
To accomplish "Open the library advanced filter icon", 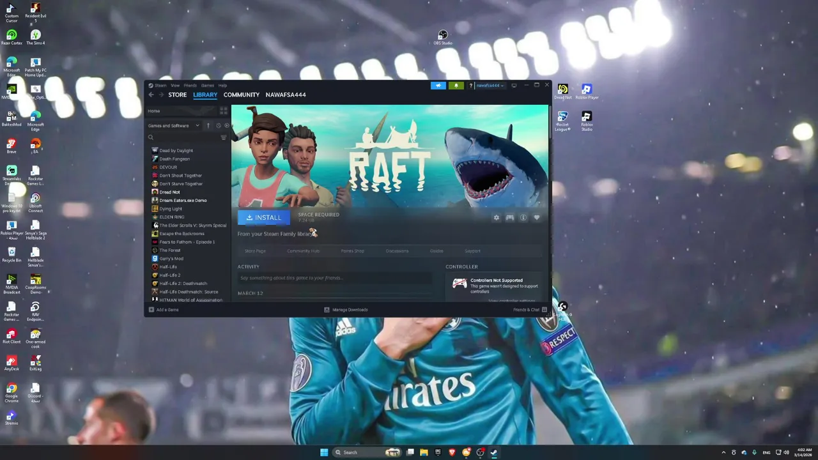I will [224, 137].
